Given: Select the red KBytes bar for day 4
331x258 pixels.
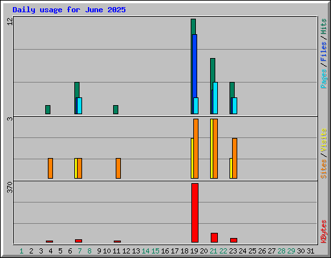Looking at the screenshot, I should tap(49, 241).
